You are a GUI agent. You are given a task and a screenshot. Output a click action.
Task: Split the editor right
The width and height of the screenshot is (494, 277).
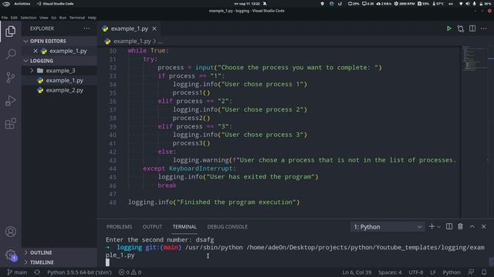coord(472,28)
